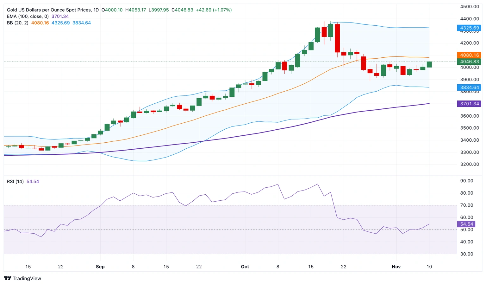The height and width of the screenshot is (285, 486).
Task: Click the Sep label on the time axis
Action: pyautogui.click(x=100, y=267)
